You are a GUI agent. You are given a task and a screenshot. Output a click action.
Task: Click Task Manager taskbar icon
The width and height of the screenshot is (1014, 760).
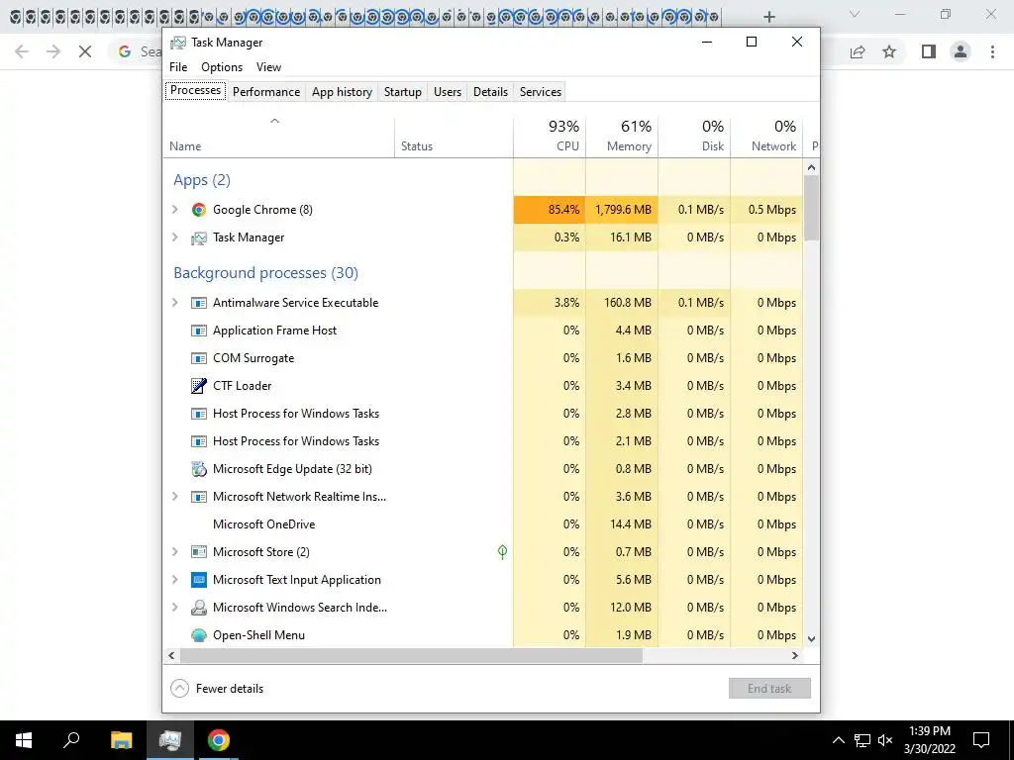(170, 740)
